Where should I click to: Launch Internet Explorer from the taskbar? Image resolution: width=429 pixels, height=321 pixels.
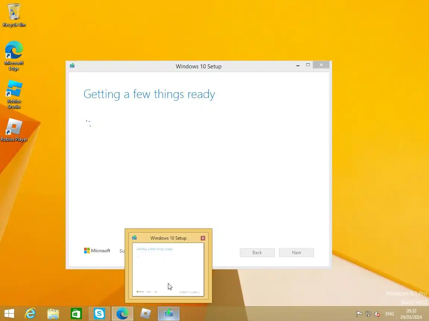click(31, 313)
